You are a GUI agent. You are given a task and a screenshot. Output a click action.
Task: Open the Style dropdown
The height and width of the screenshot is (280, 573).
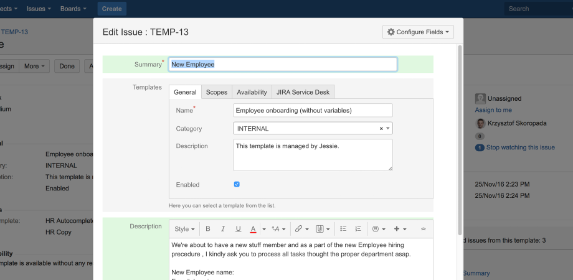pyautogui.click(x=184, y=229)
